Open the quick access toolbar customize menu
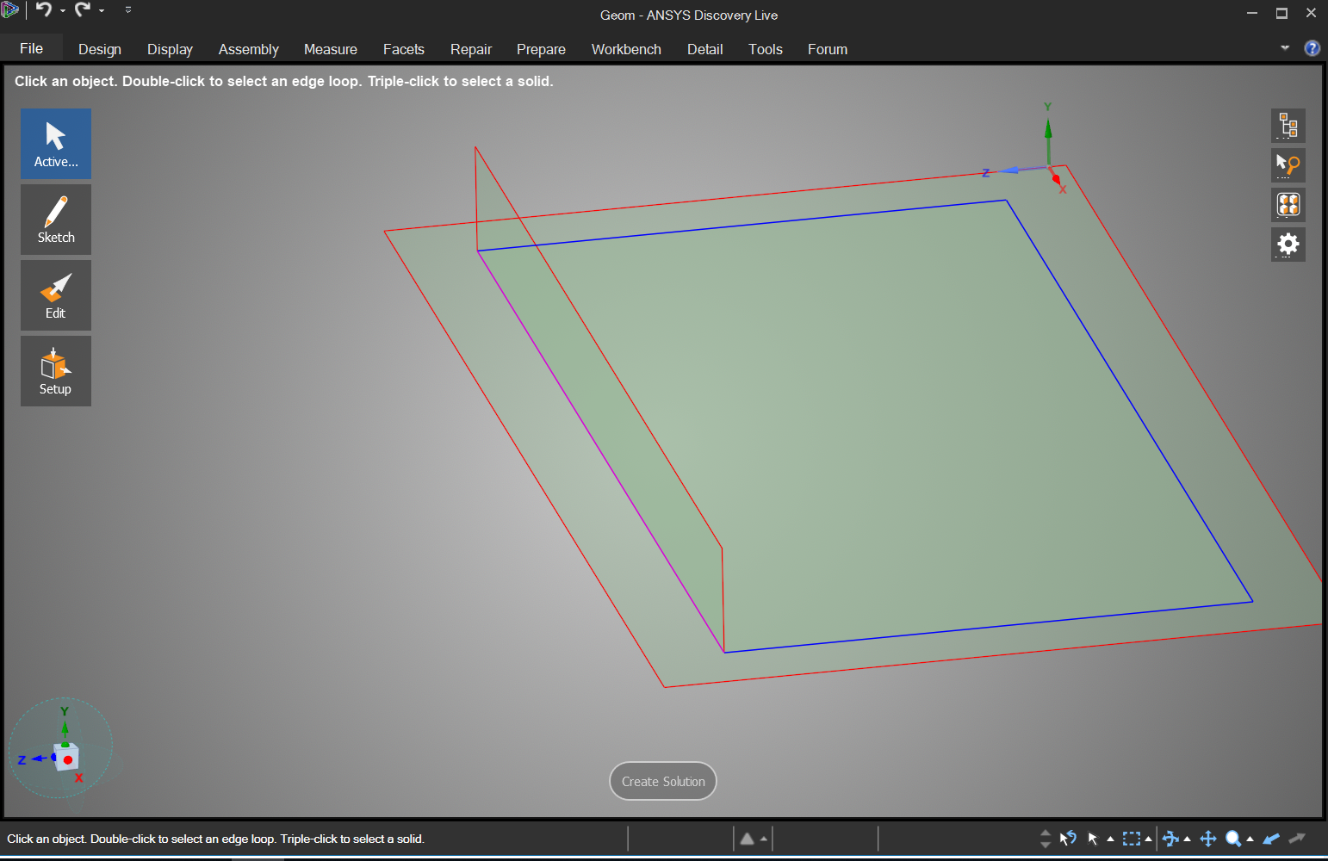 click(x=128, y=10)
